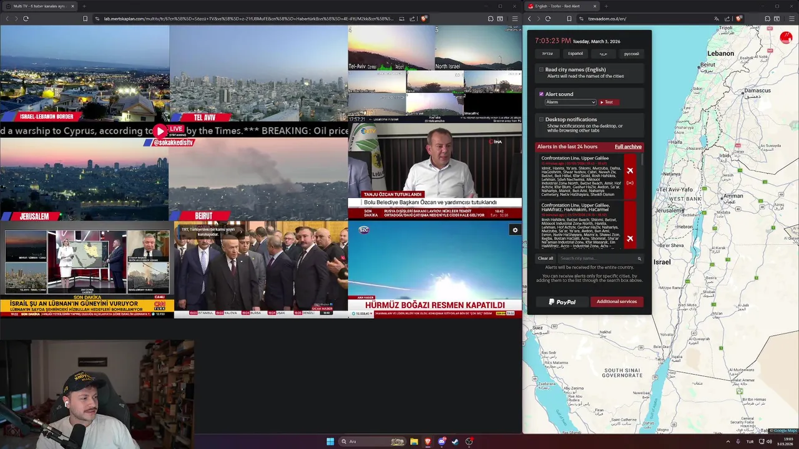
Task: Open Additional services
Action: coord(617,302)
